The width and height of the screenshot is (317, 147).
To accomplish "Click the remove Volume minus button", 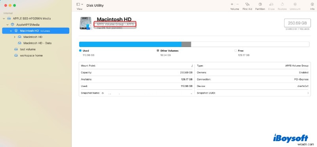I will tap(237, 4).
